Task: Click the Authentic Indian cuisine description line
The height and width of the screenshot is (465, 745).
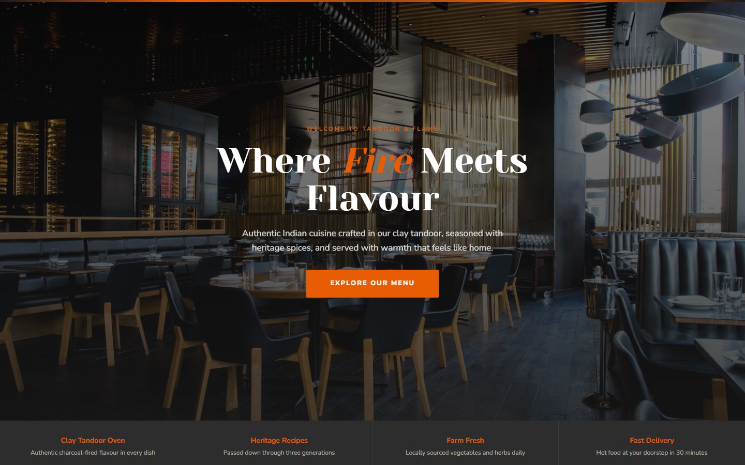Action: click(372, 234)
